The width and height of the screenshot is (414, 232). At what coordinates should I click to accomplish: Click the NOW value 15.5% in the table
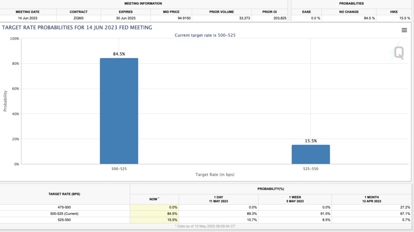pyautogui.click(x=172, y=220)
